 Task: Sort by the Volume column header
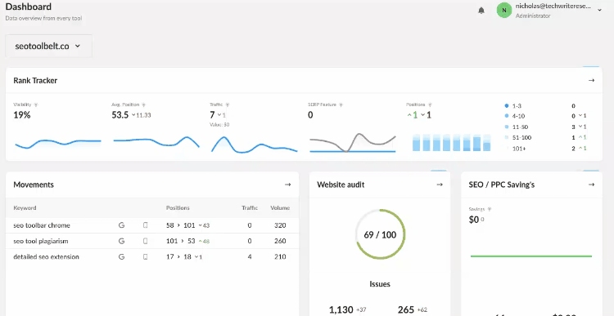tap(280, 207)
